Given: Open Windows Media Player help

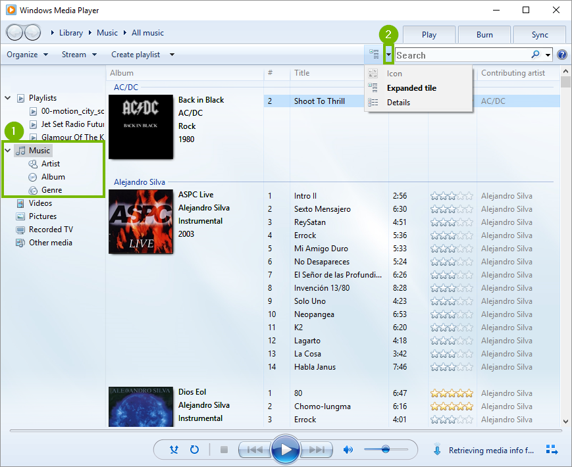Looking at the screenshot, I should (561, 54).
